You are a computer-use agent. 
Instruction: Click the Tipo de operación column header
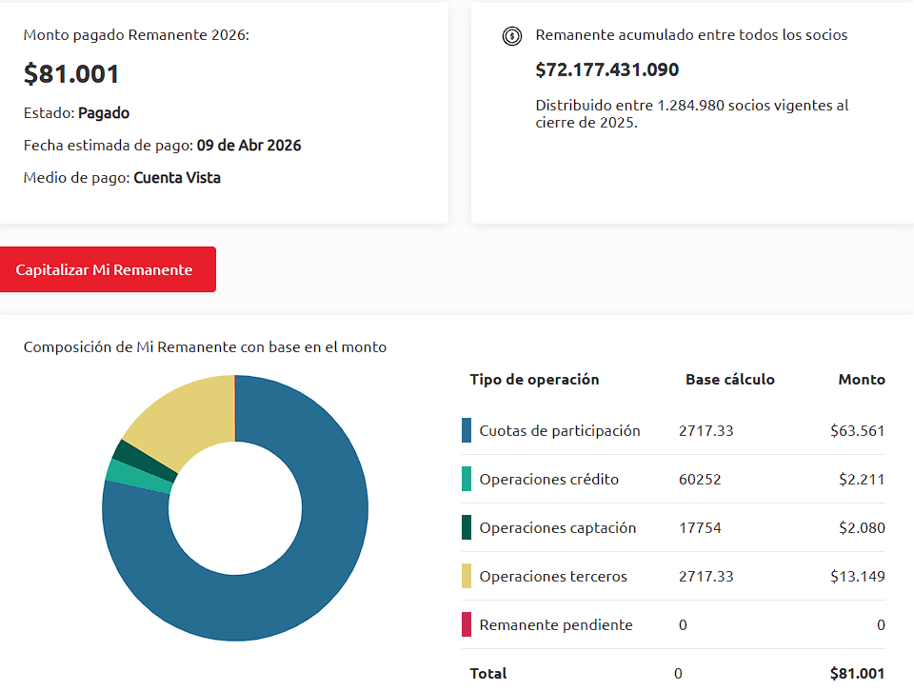tap(534, 379)
